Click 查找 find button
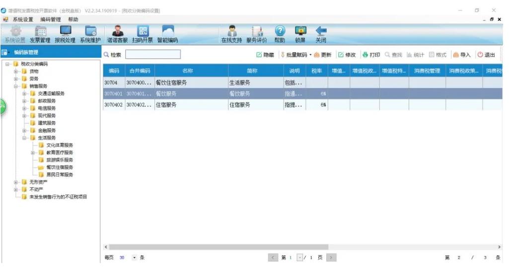 pos(394,55)
